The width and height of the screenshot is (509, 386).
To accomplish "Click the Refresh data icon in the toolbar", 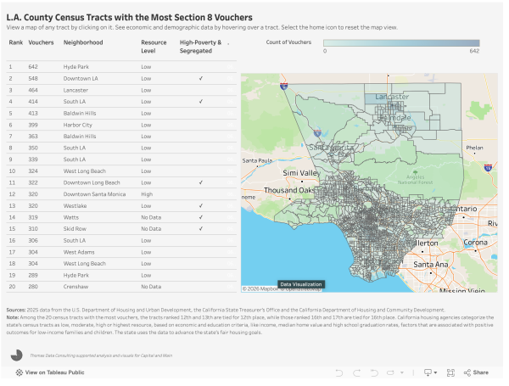I will point(390,372).
